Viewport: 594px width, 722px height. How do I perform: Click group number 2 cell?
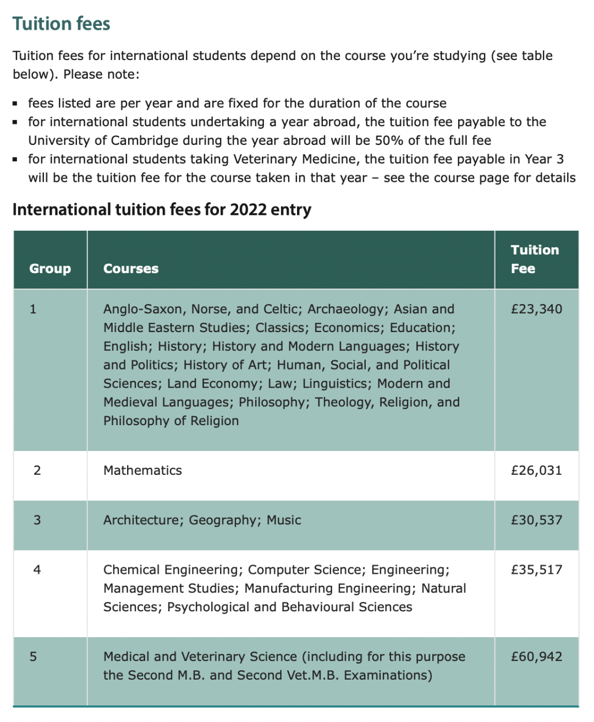[x=37, y=470]
